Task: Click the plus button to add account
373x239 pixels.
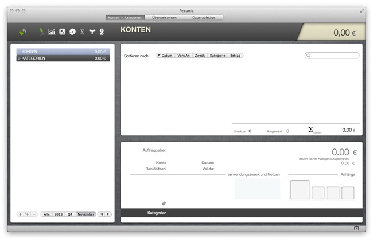Action: tap(20, 214)
